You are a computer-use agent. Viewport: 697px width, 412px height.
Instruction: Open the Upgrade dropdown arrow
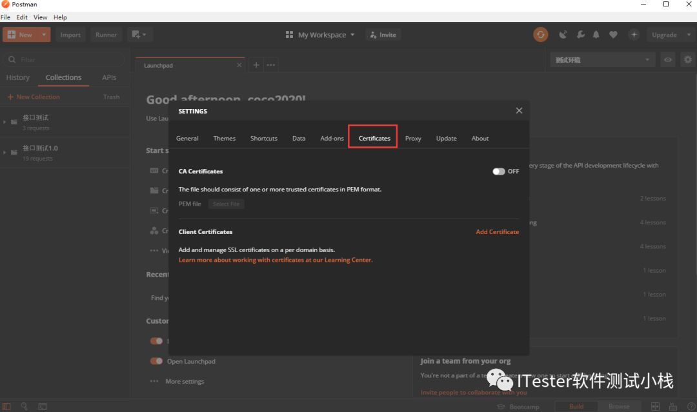[689, 35]
